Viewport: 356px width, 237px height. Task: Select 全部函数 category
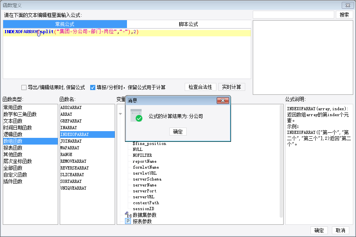[x=30, y=168]
